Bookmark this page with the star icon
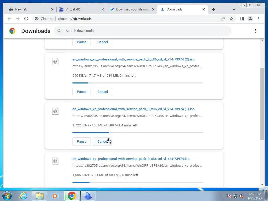This screenshot has width=268, height=201. (231, 19)
